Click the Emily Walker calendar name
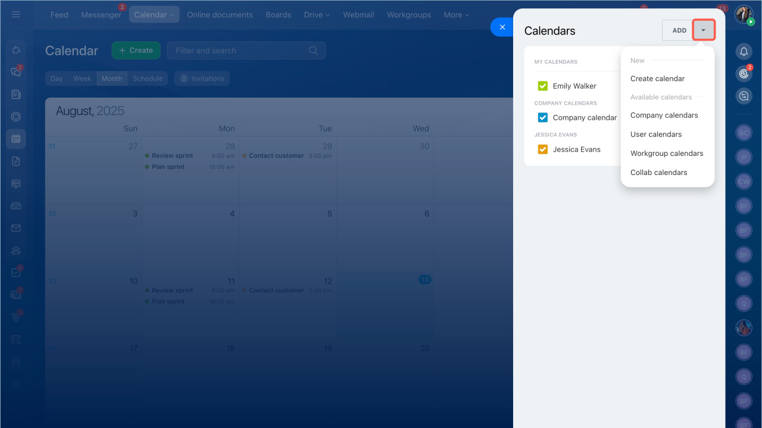Viewport: 762px width, 428px height. point(574,86)
